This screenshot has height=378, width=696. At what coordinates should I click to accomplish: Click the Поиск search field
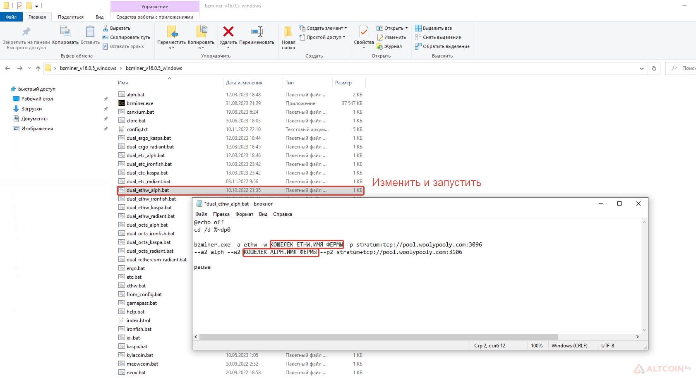point(682,68)
